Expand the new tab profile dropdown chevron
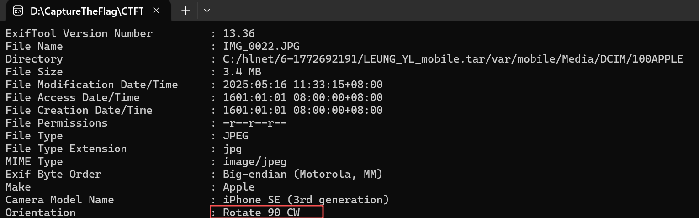 point(207,11)
